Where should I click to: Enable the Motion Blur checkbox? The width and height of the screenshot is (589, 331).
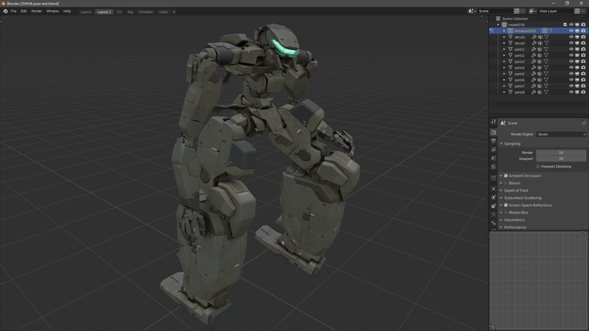[x=506, y=212]
